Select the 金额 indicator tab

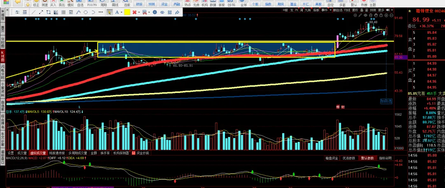click(94, 153)
